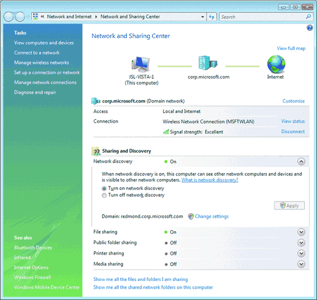The width and height of the screenshot is (317, 300).
Task: Click the Control Panel icon in address bar
Action: tap(36, 16)
